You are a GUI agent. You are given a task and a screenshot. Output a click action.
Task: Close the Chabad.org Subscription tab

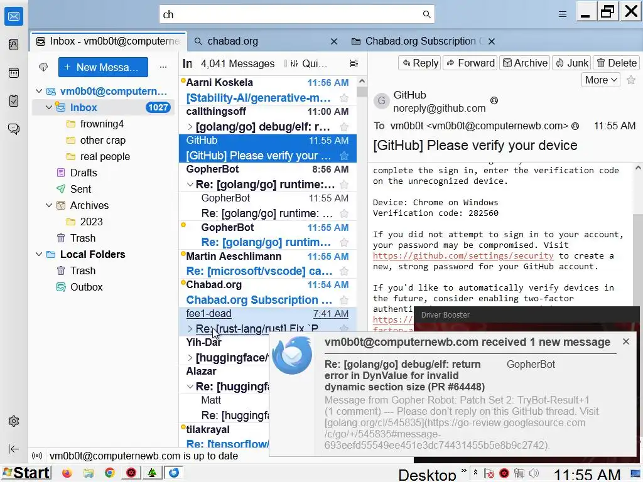[492, 41]
